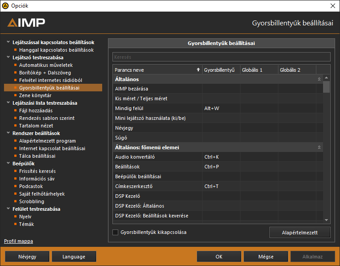Click the Ctrl+K hotkey cell
The width and height of the screenshot is (340, 266).
pyautogui.click(x=221, y=157)
